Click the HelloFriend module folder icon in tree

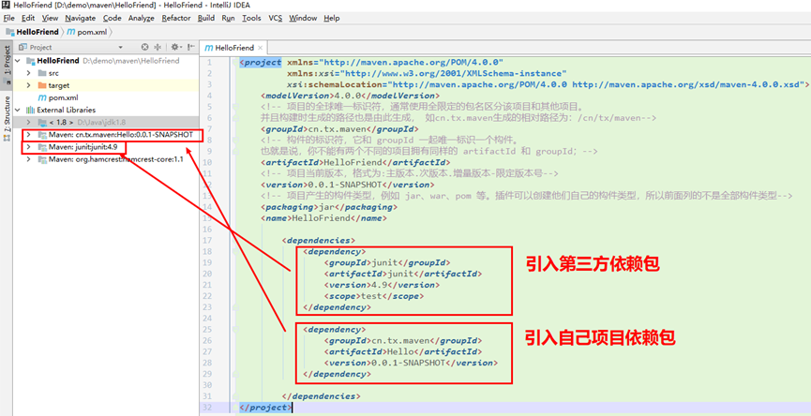pyautogui.click(x=31, y=61)
